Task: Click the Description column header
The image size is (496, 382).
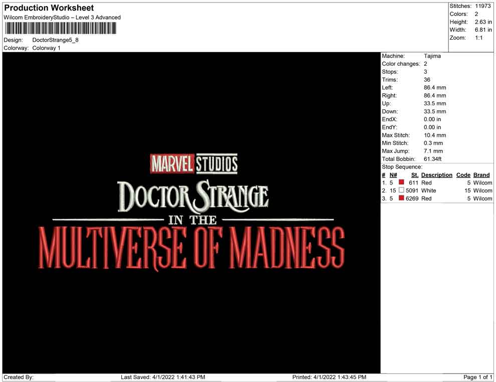Action: click(x=436, y=175)
